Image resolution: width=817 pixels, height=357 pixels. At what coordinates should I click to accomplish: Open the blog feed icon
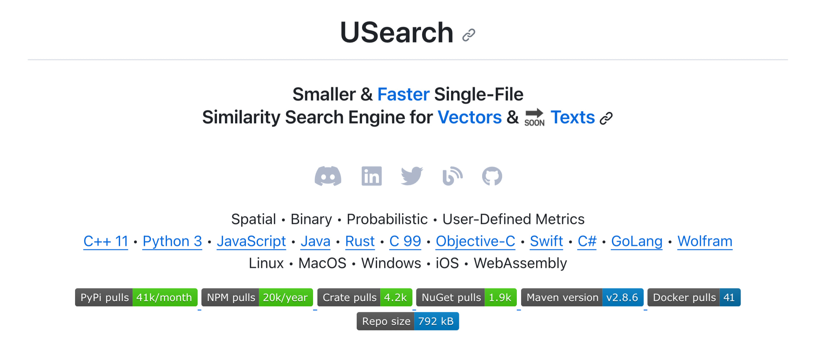pyautogui.click(x=452, y=176)
